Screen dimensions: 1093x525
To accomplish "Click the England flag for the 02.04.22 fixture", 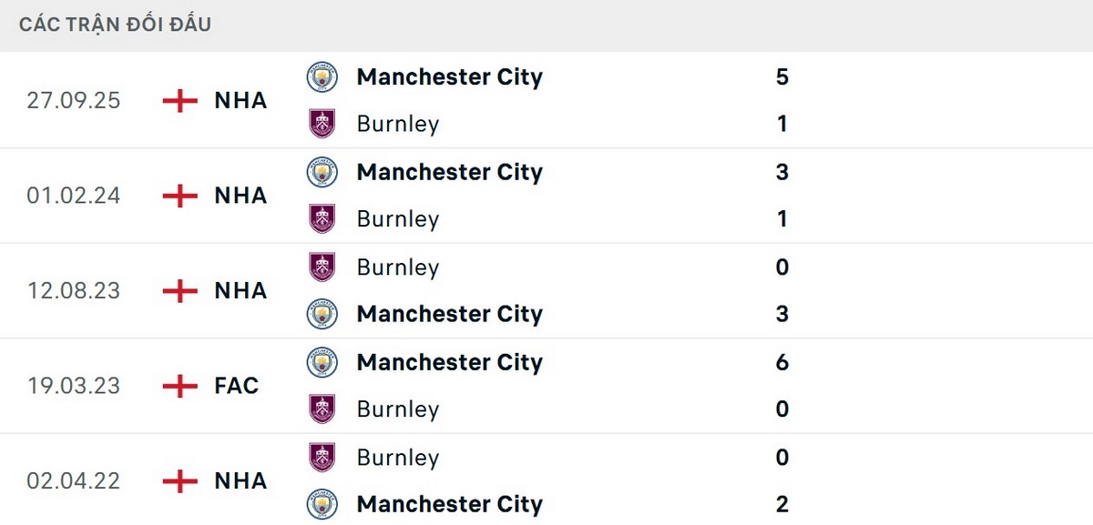I will coord(181,480).
